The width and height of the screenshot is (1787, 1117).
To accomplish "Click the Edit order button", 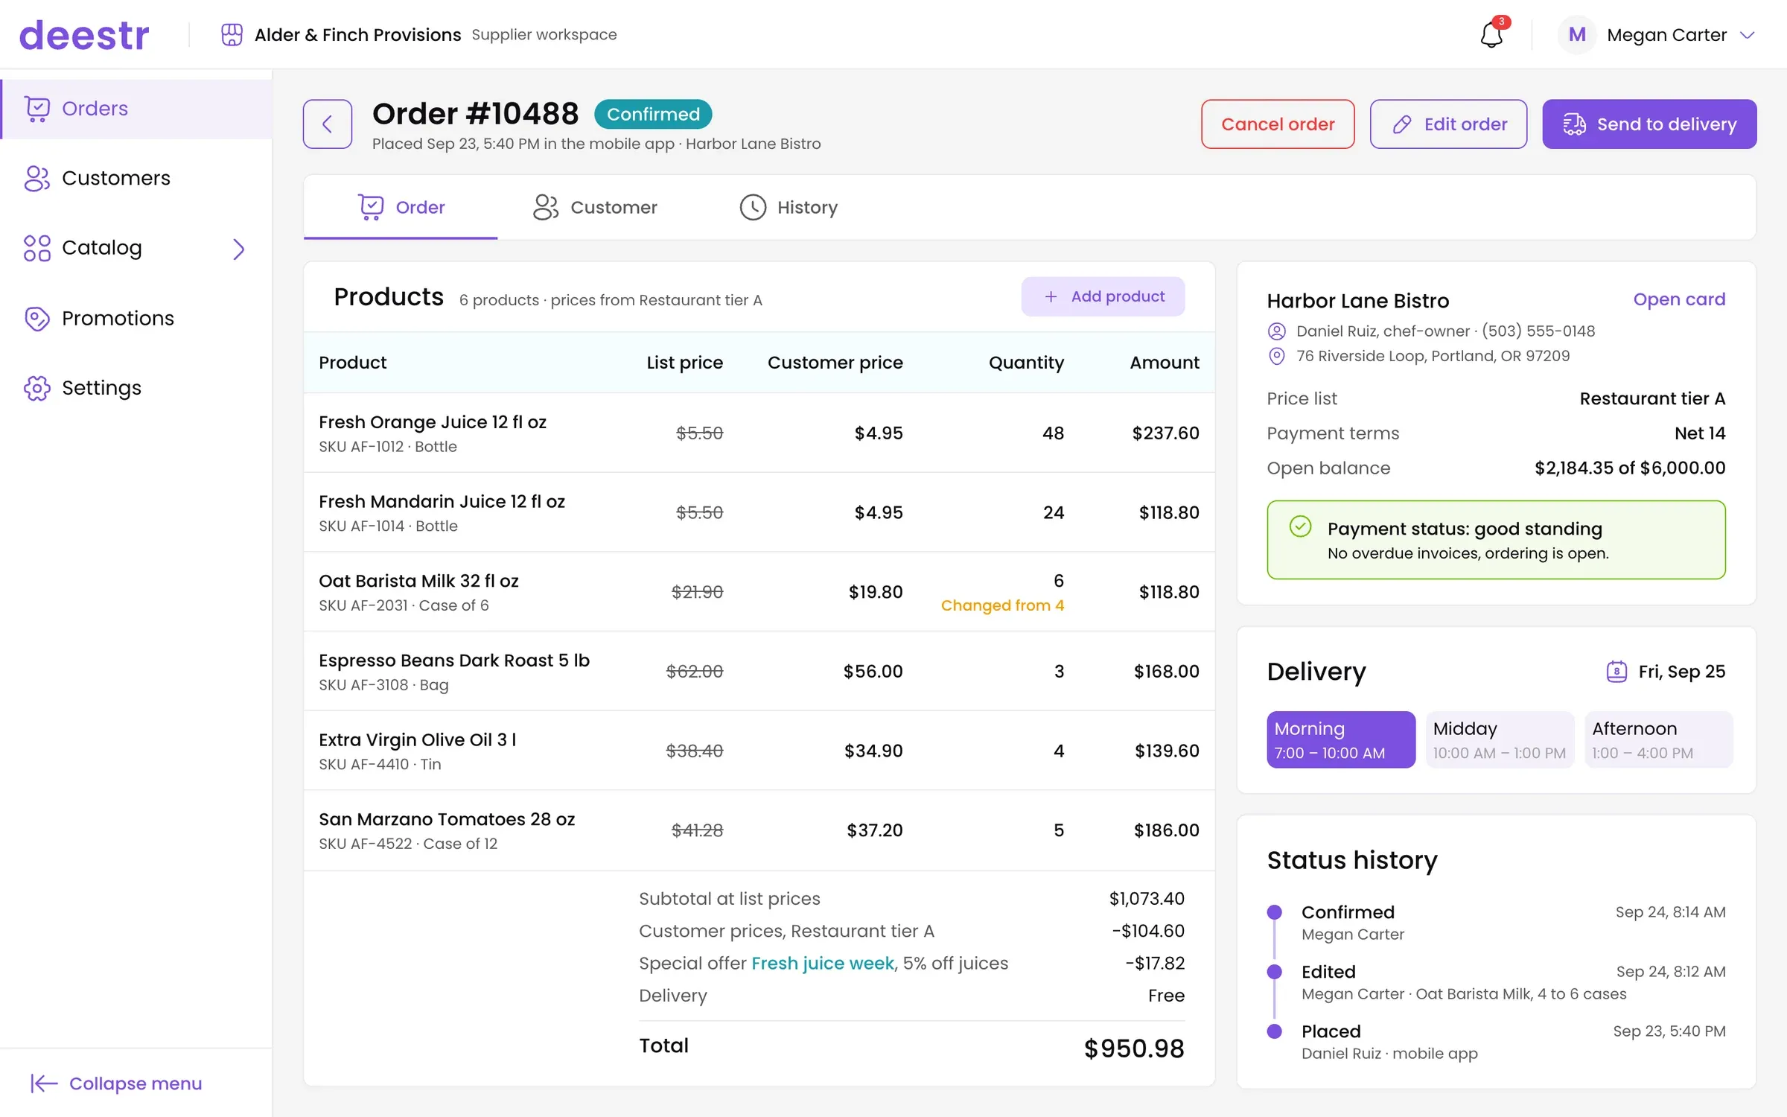I will (x=1448, y=124).
